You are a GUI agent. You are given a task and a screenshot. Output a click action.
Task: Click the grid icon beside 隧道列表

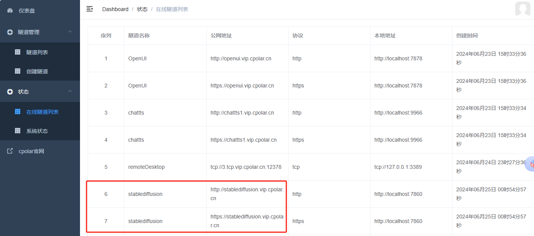(18, 52)
